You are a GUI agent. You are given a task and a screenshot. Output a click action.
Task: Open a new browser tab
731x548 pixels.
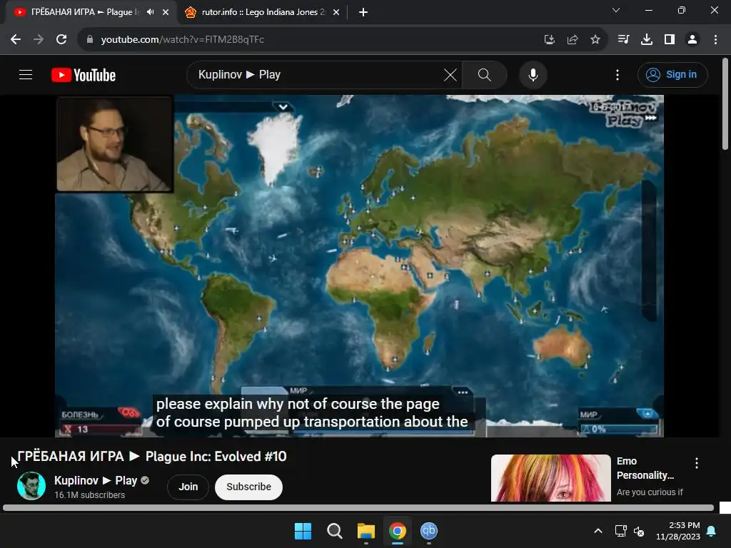point(363,12)
